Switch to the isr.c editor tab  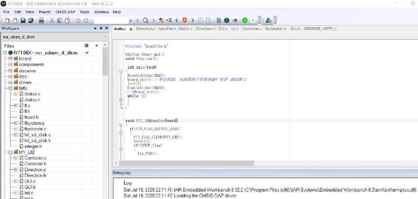(x=235, y=29)
